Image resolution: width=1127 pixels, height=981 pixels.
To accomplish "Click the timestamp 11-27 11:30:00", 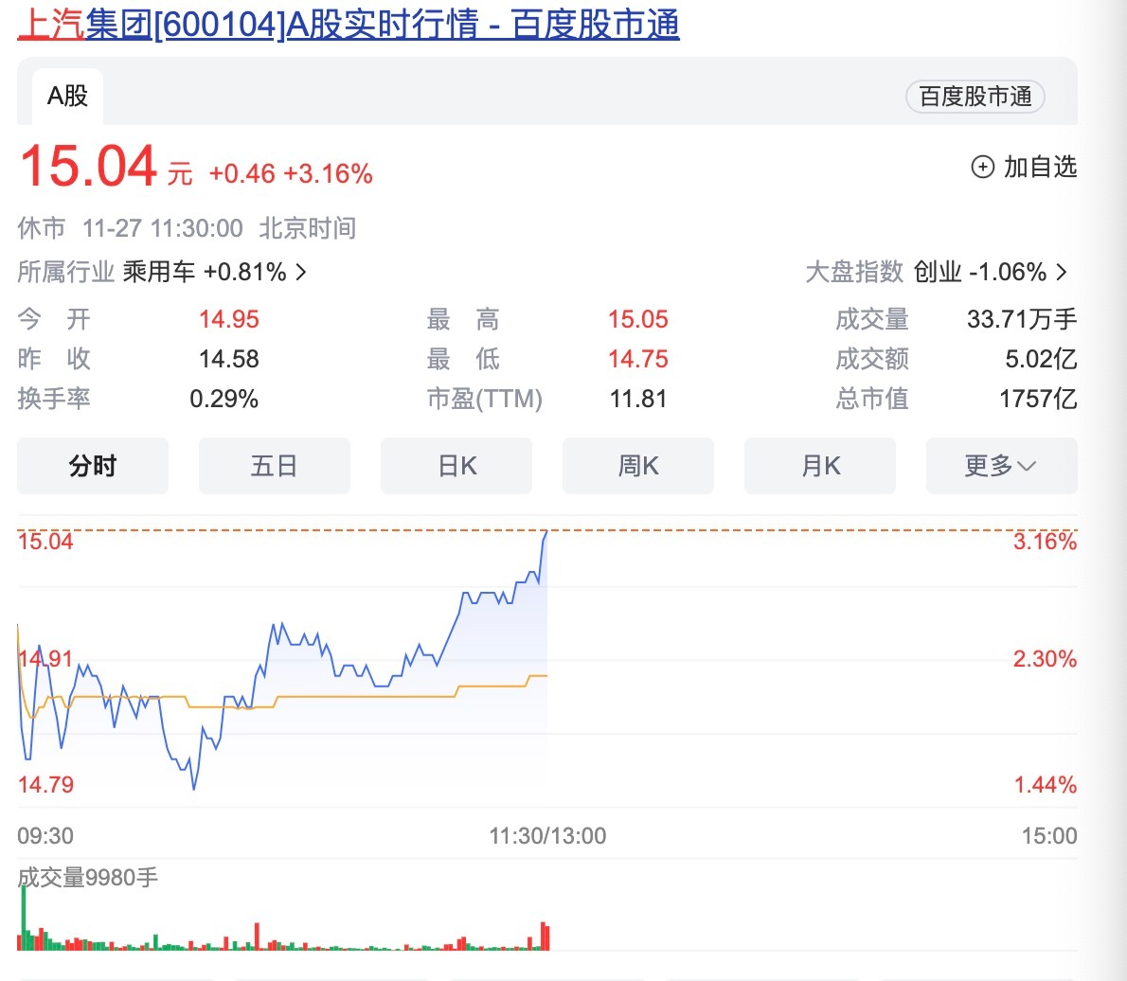I will point(163,228).
